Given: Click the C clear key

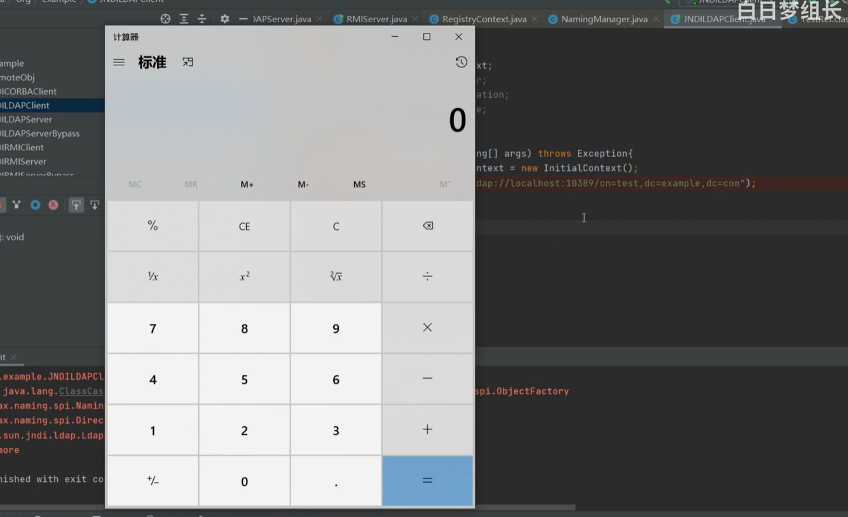Looking at the screenshot, I should point(336,226).
